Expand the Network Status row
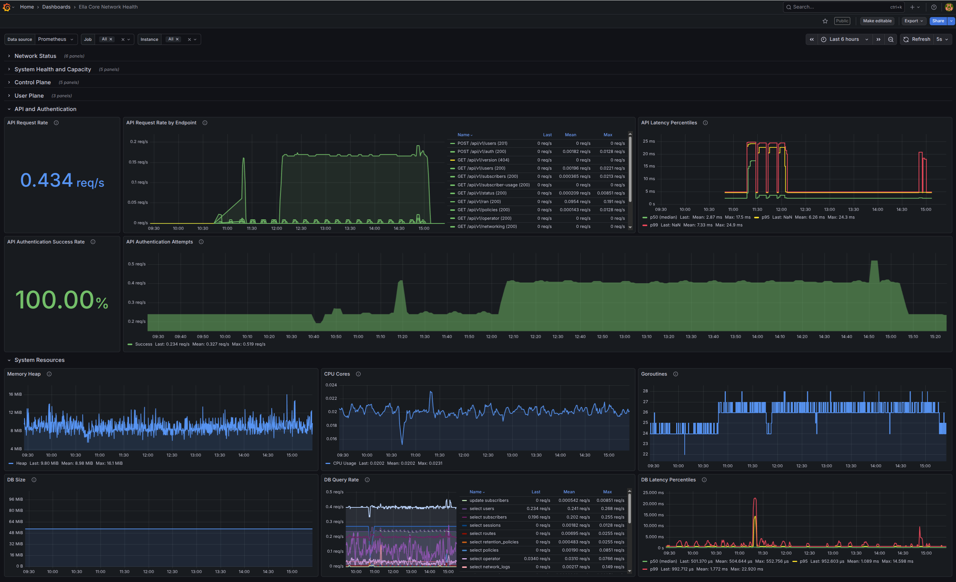The image size is (956, 582). pos(35,56)
